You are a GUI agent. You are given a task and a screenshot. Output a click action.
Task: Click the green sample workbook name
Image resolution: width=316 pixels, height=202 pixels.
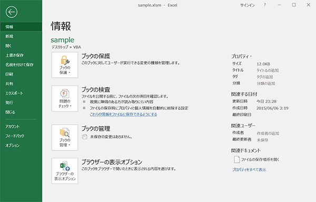click(x=63, y=40)
